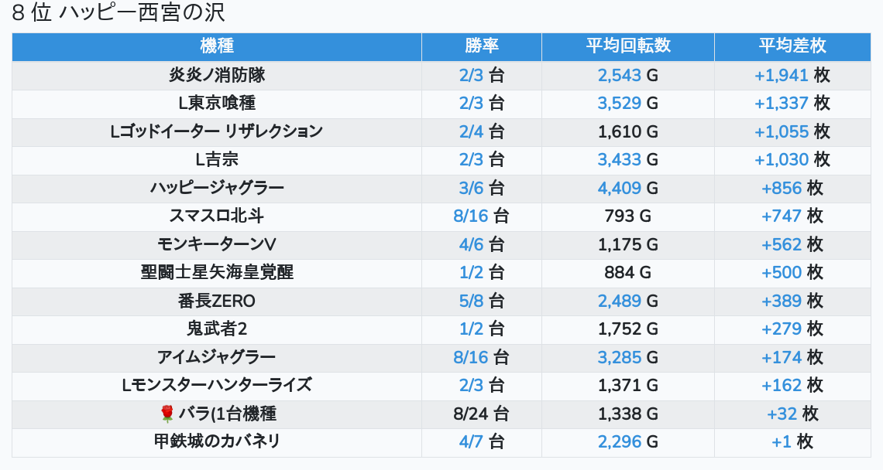Click 3,529 average spins value

pyautogui.click(x=619, y=103)
